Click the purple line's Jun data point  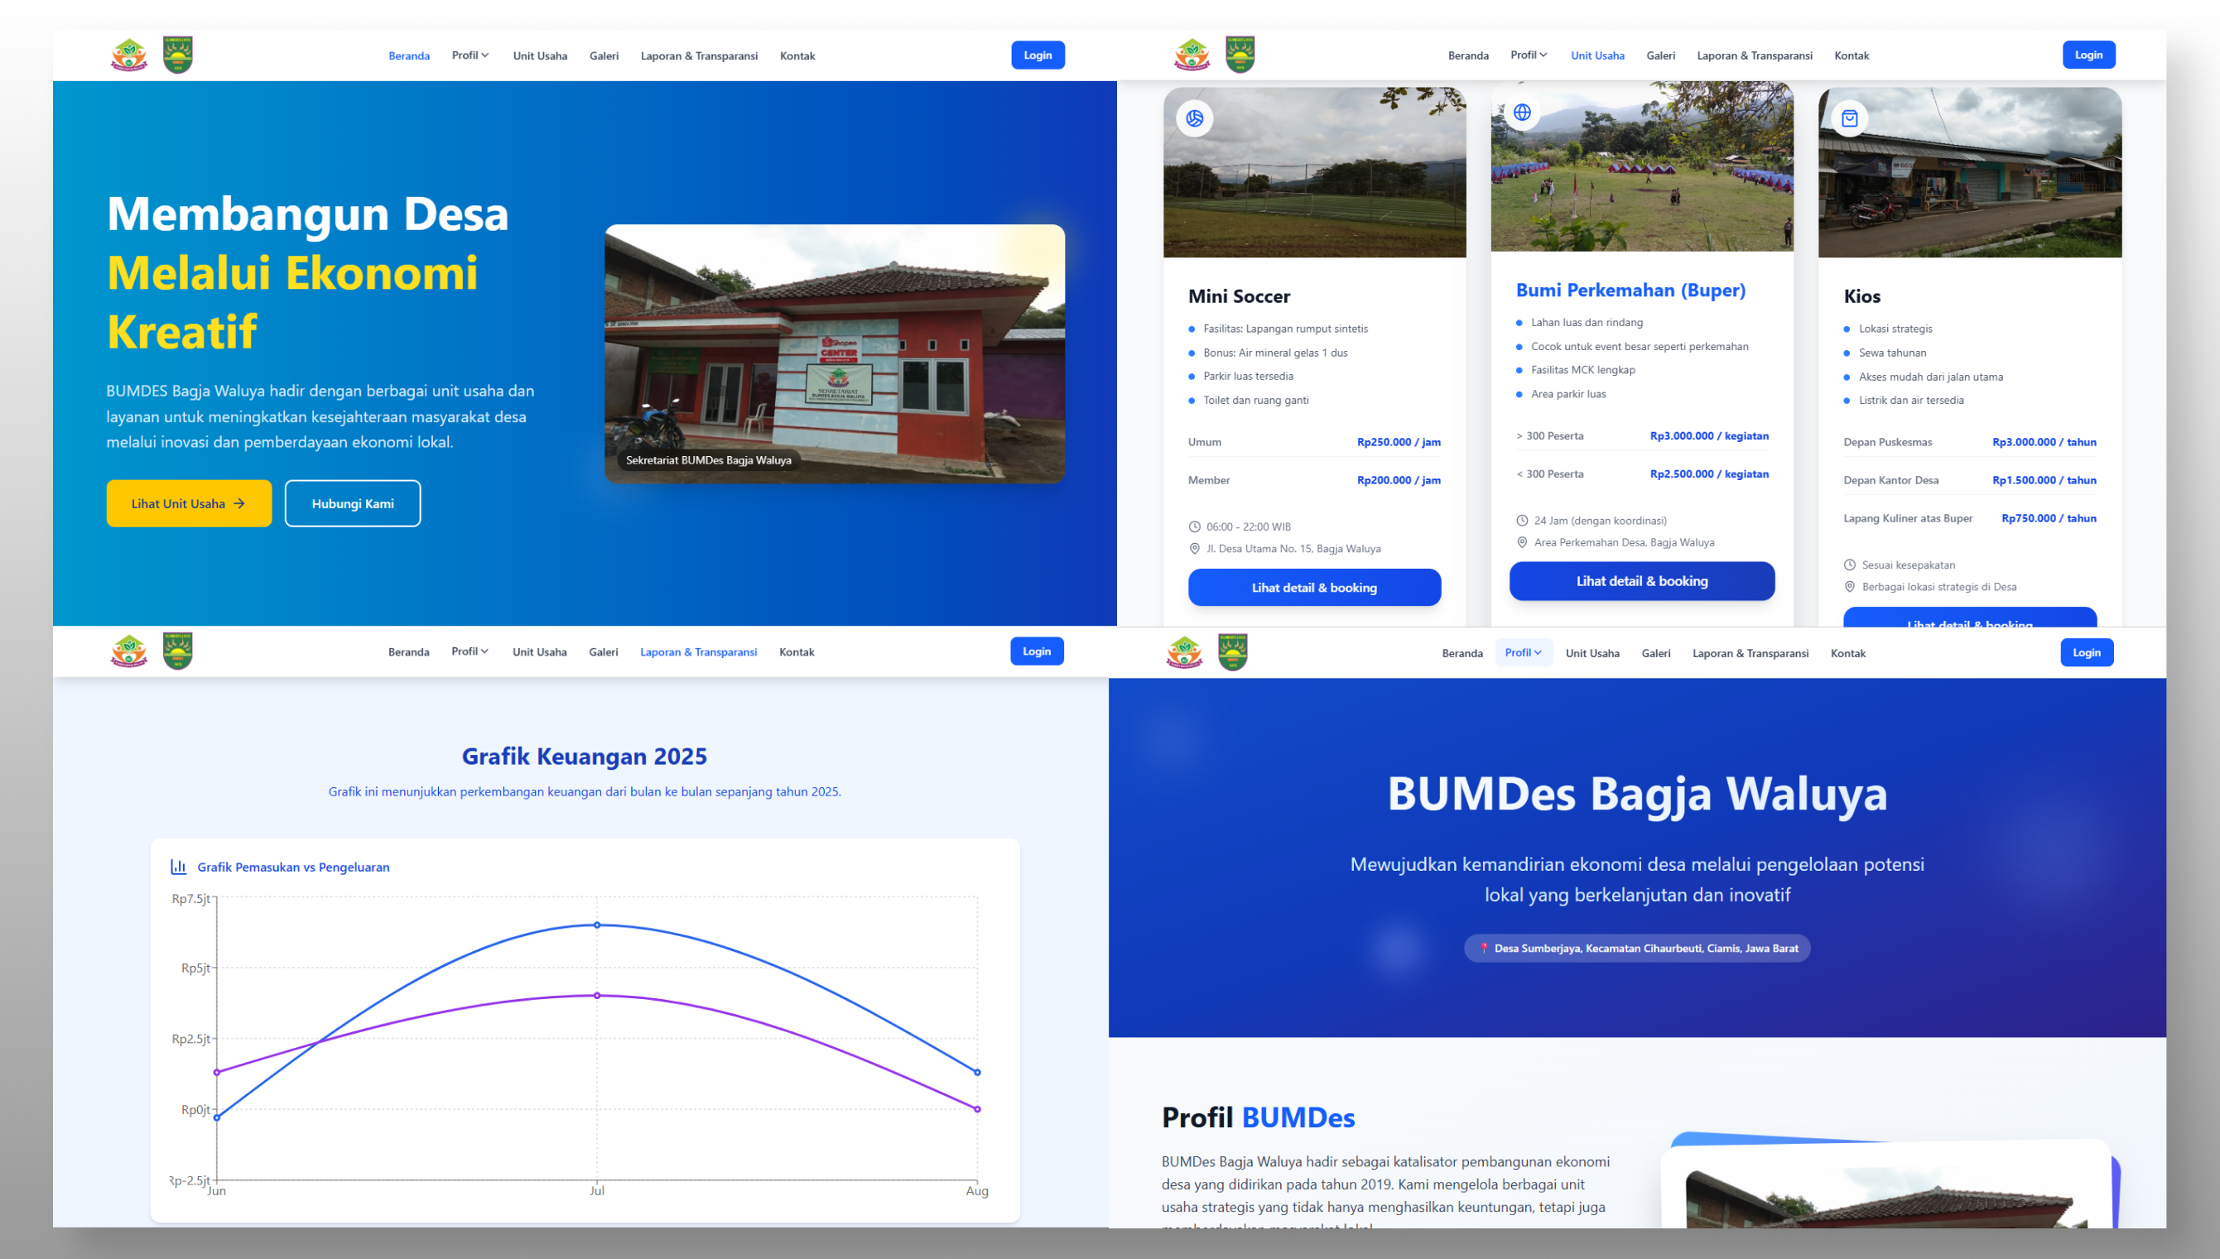click(217, 1072)
